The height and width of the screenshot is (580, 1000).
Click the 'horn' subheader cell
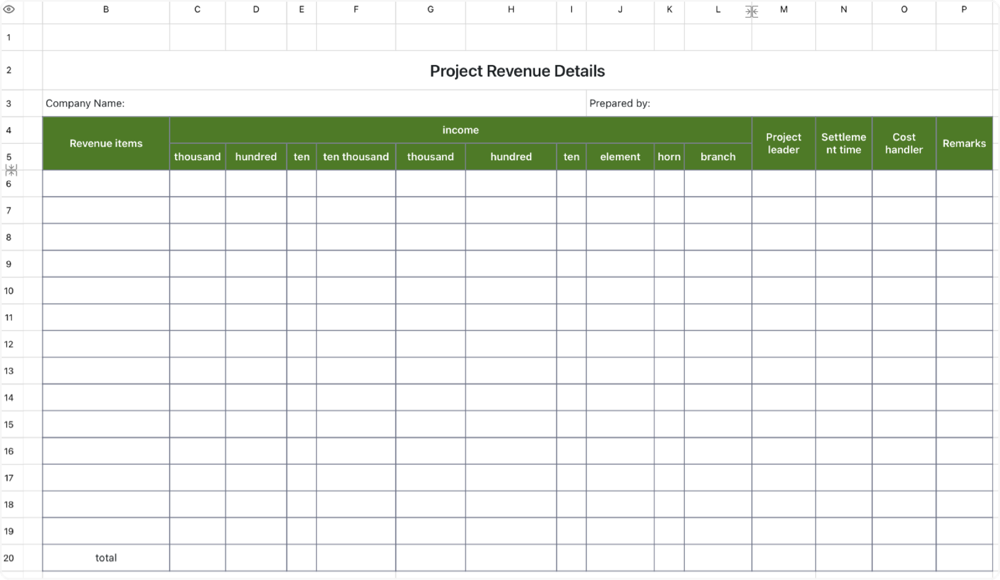point(669,157)
